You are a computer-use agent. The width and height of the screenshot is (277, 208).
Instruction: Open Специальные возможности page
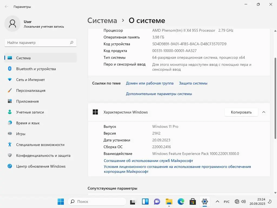click(40, 145)
